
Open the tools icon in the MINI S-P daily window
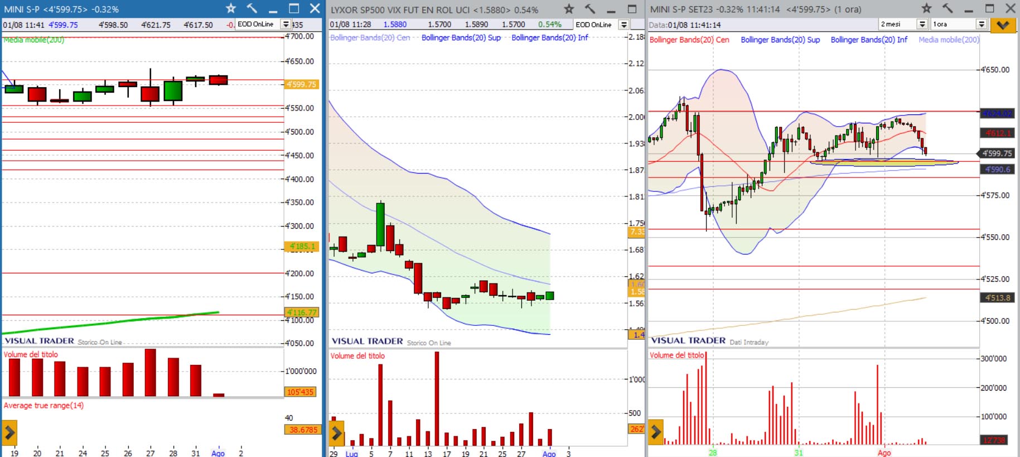252,8
